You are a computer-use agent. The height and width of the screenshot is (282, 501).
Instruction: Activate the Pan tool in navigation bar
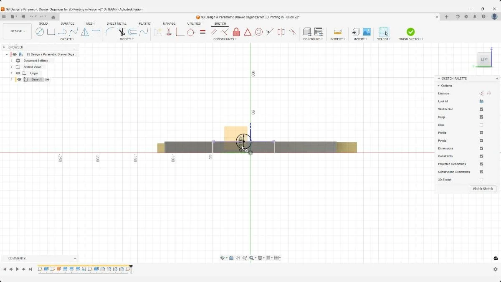[238, 258]
